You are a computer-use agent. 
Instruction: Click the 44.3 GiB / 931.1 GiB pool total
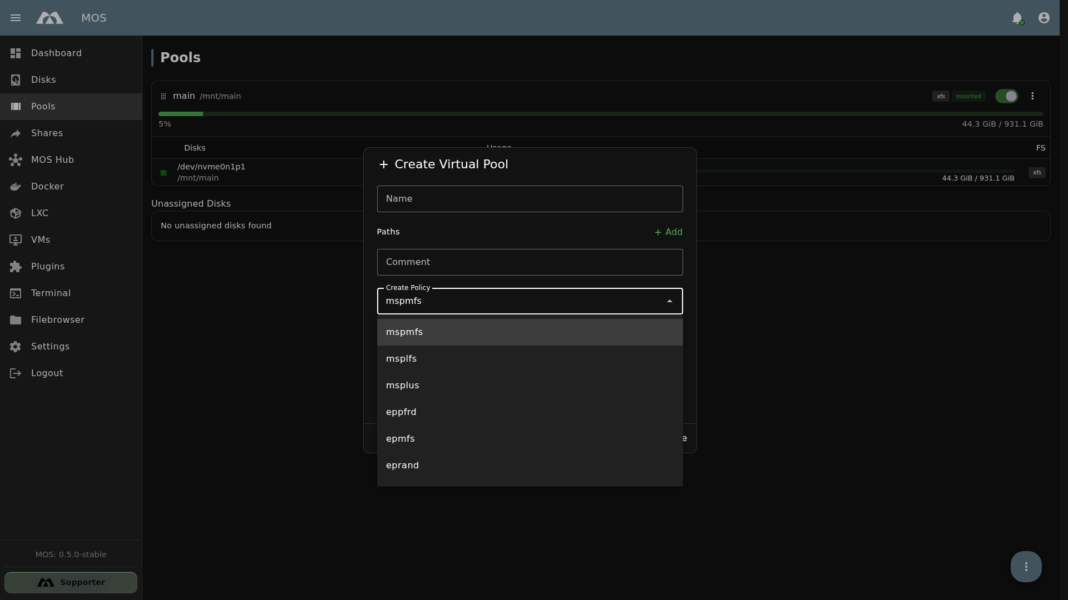pyautogui.click(x=1002, y=124)
